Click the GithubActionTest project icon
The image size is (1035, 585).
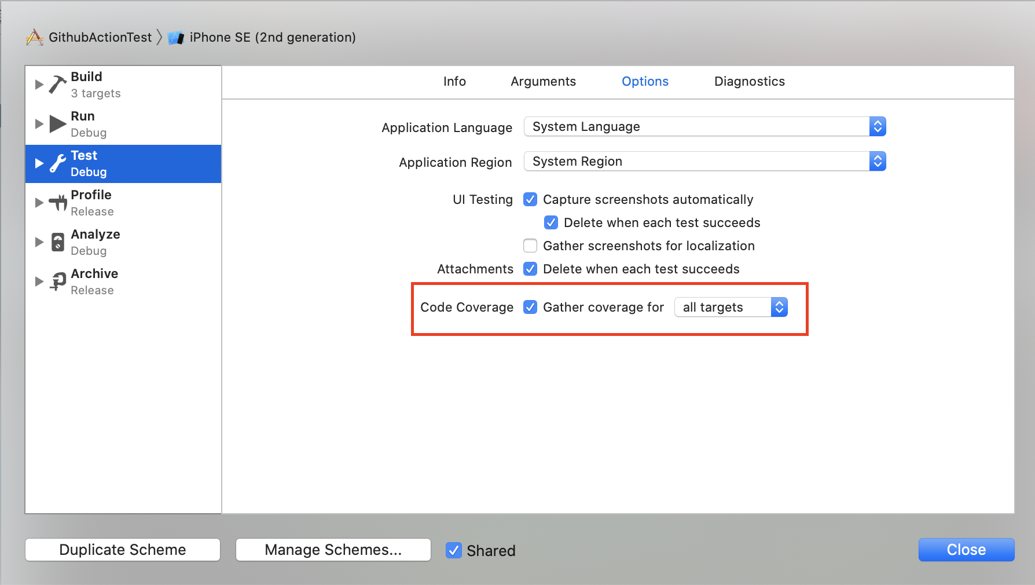point(35,38)
